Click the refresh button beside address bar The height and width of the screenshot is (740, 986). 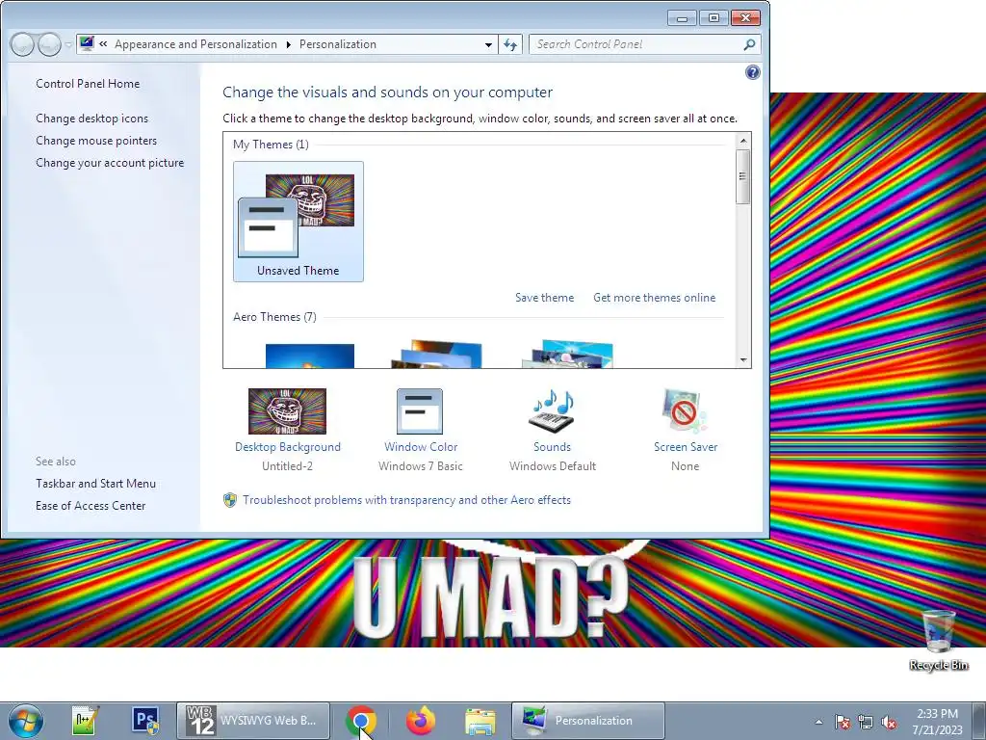click(510, 44)
